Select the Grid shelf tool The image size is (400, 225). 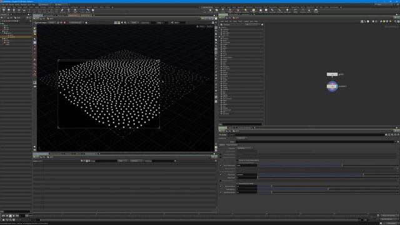[24, 11]
